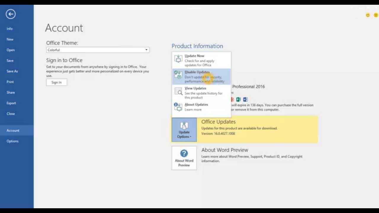The image size is (379, 213).
Task: Click the "About Word Preview" heading text
Action: pyautogui.click(x=225, y=150)
